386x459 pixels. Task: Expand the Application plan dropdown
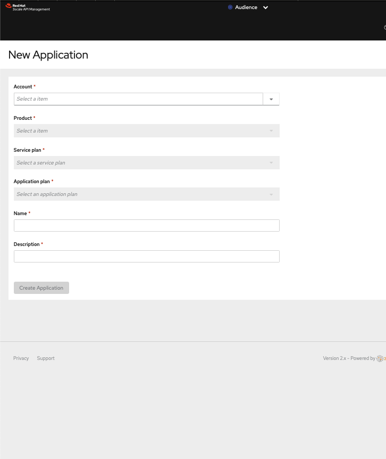point(146,194)
